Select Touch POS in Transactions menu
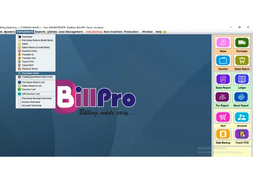253x189 pixels. point(35,61)
